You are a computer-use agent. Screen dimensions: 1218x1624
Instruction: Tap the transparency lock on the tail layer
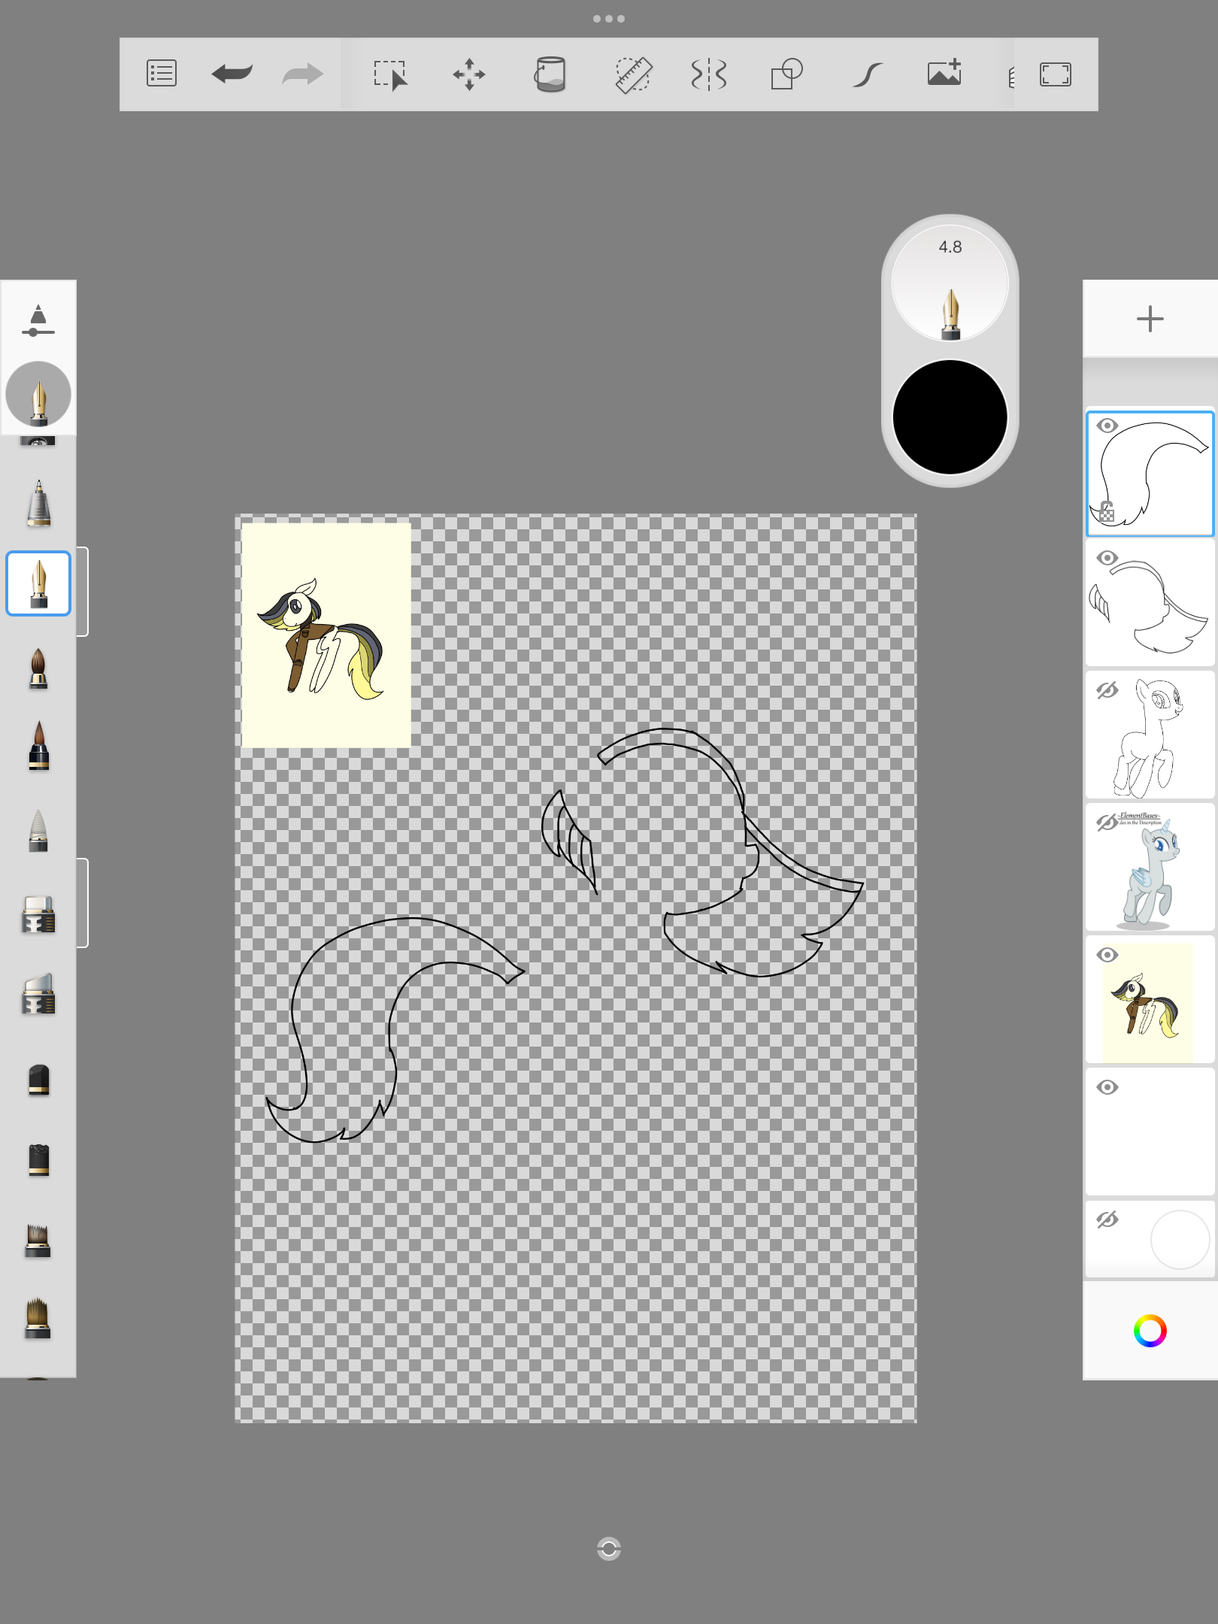click(1107, 511)
